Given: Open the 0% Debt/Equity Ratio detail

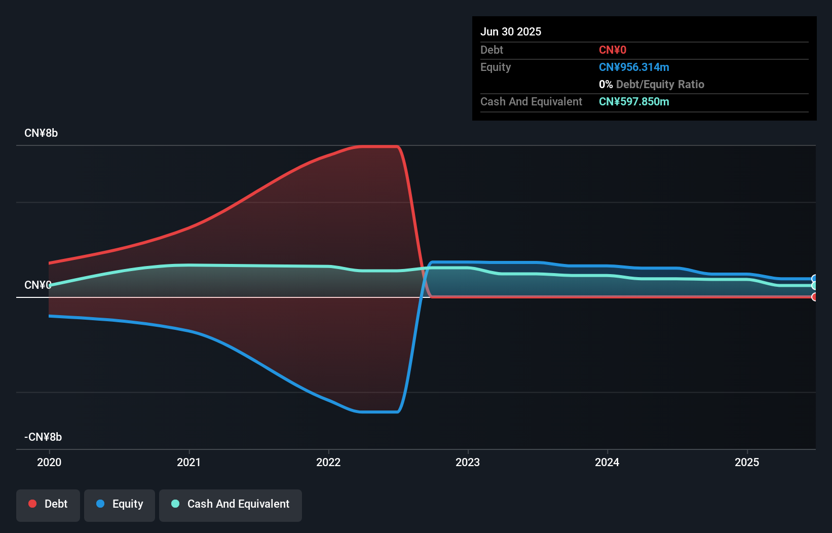Looking at the screenshot, I should [x=652, y=84].
